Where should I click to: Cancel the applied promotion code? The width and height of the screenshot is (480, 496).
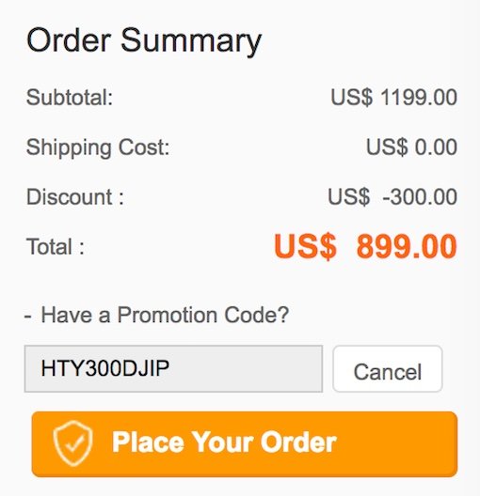[388, 369]
